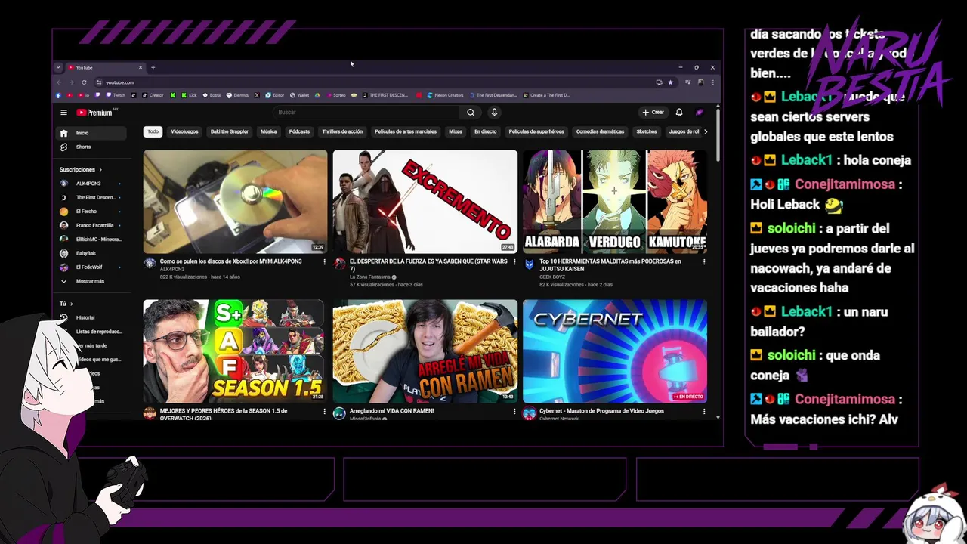Screen dimensions: 967x544
Task: Open the Twitch bookmark
Action: 116,95
